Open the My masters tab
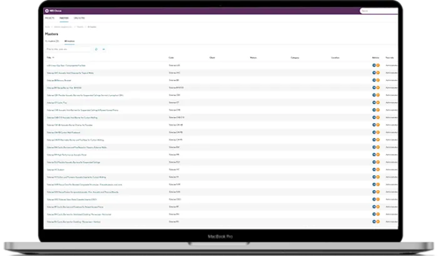Image resolution: width=438 pixels, height=256 pixels. pyautogui.click(x=52, y=41)
